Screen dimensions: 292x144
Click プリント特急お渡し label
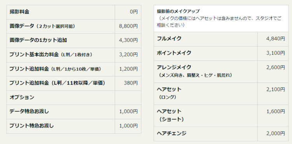pyautogui.click(x=32, y=126)
